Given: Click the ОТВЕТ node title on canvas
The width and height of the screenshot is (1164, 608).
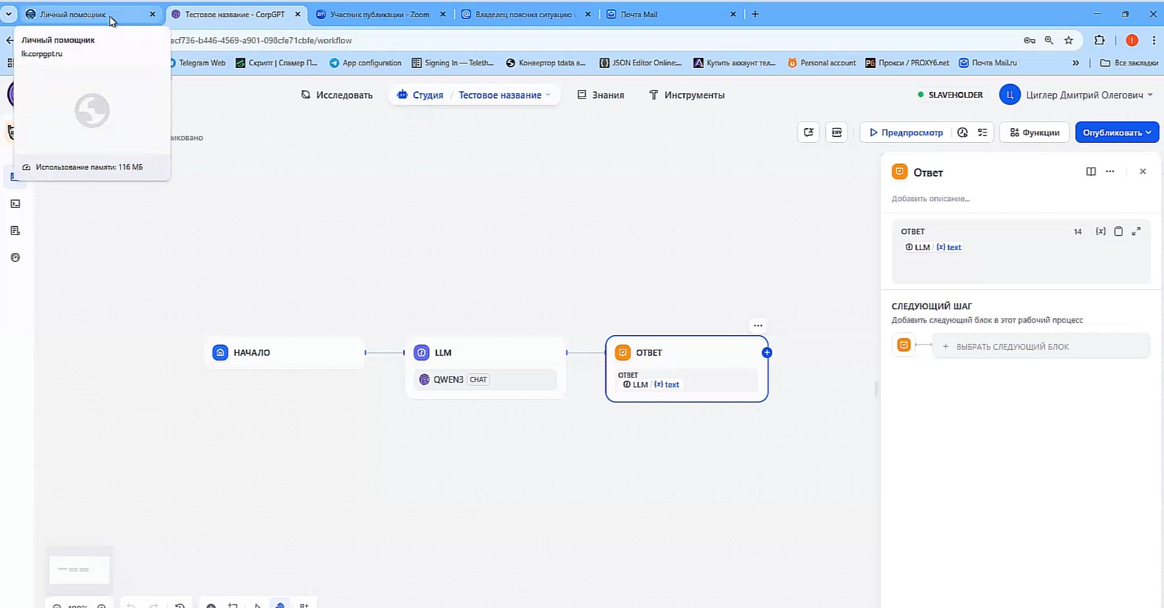Looking at the screenshot, I should 649,353.
